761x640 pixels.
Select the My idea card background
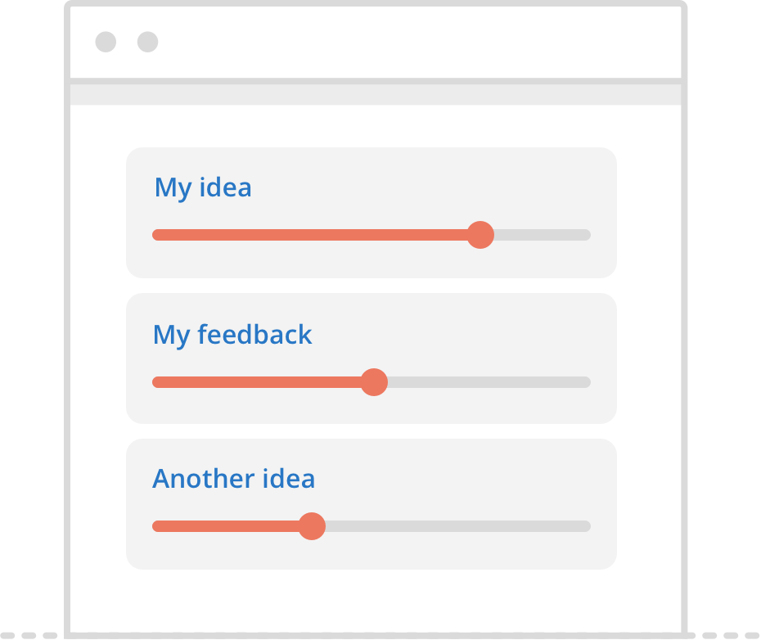[371, 213]
